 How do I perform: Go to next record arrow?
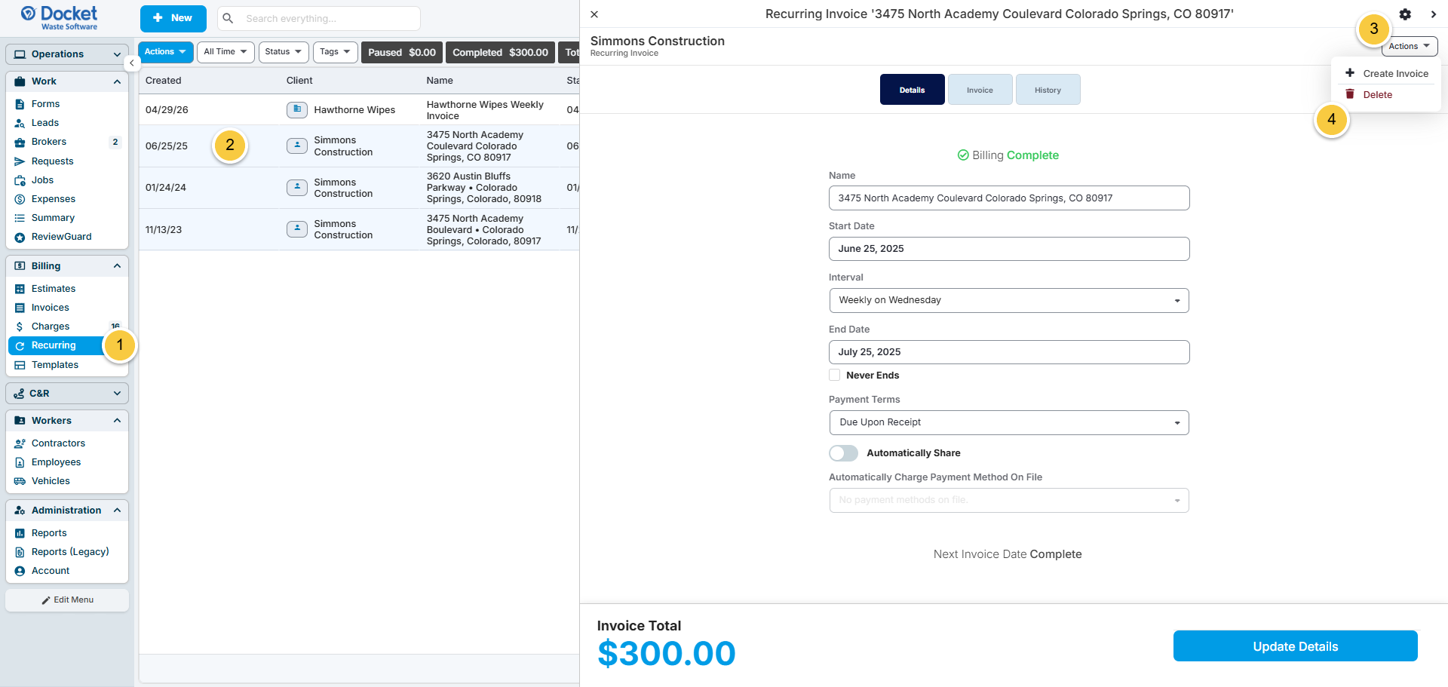click(1433, 14)
